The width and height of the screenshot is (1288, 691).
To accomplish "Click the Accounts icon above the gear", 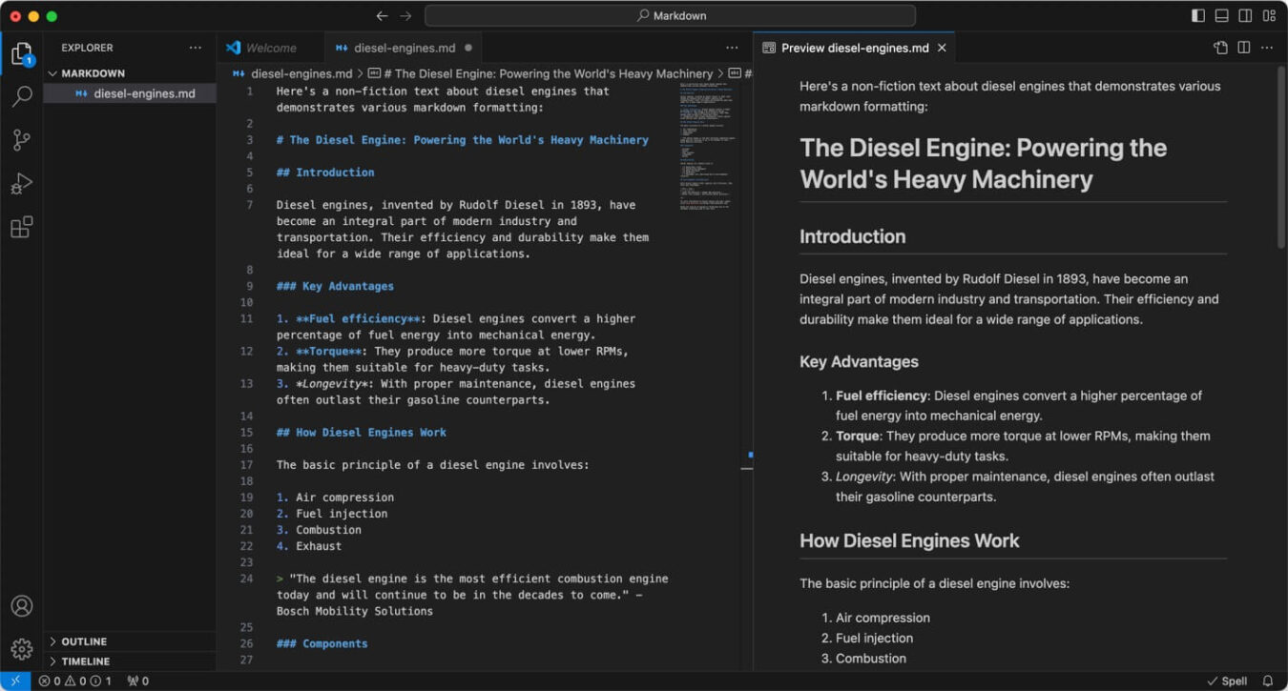I will point(21,606).
